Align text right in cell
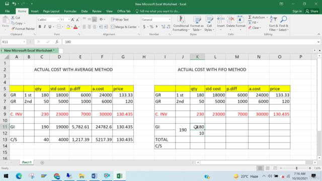The image size is (322, 181). pyautogui.click(x=94, y=27)
